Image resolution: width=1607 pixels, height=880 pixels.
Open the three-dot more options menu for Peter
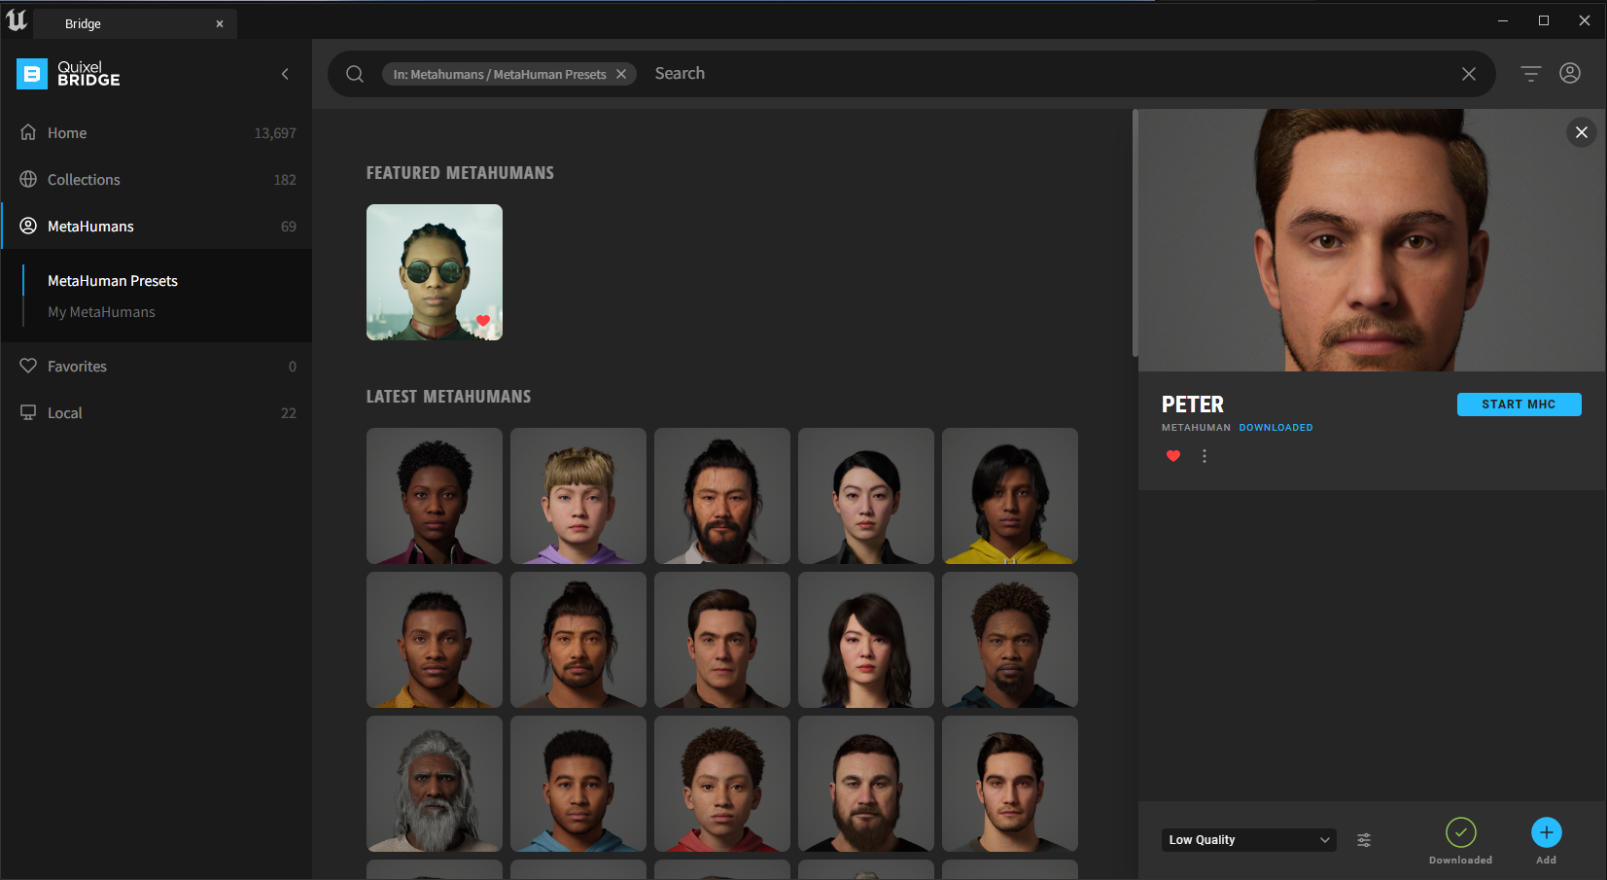(x=1205, y=456)
